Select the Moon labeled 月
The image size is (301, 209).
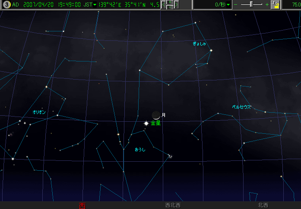[156, 115]
